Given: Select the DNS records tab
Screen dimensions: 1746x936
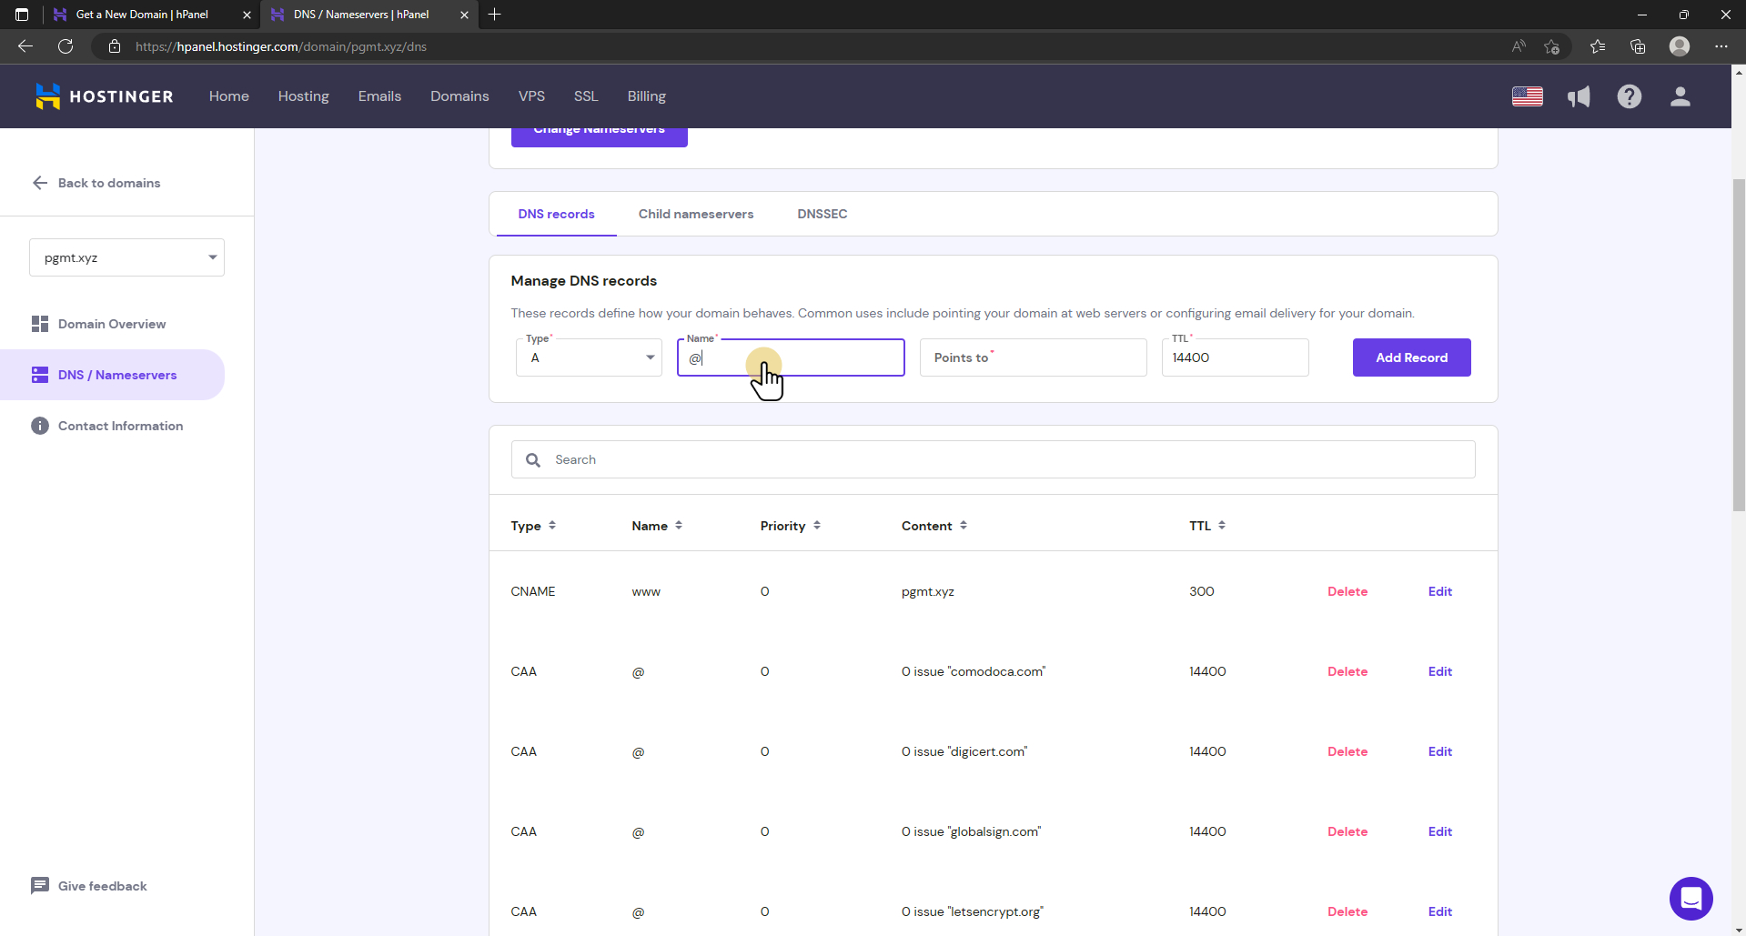Looking at the screenshot, I should pyautogui.click(x=557, y=214).
